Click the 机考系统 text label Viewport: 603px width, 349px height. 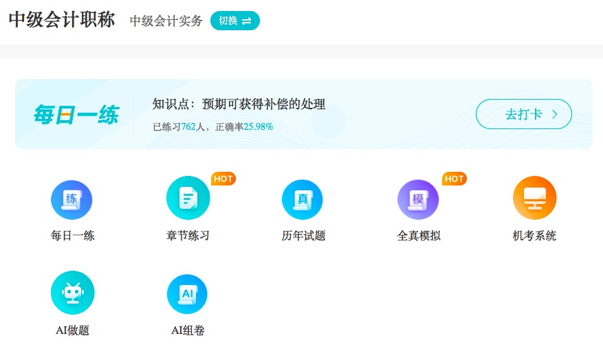point(534,236)
